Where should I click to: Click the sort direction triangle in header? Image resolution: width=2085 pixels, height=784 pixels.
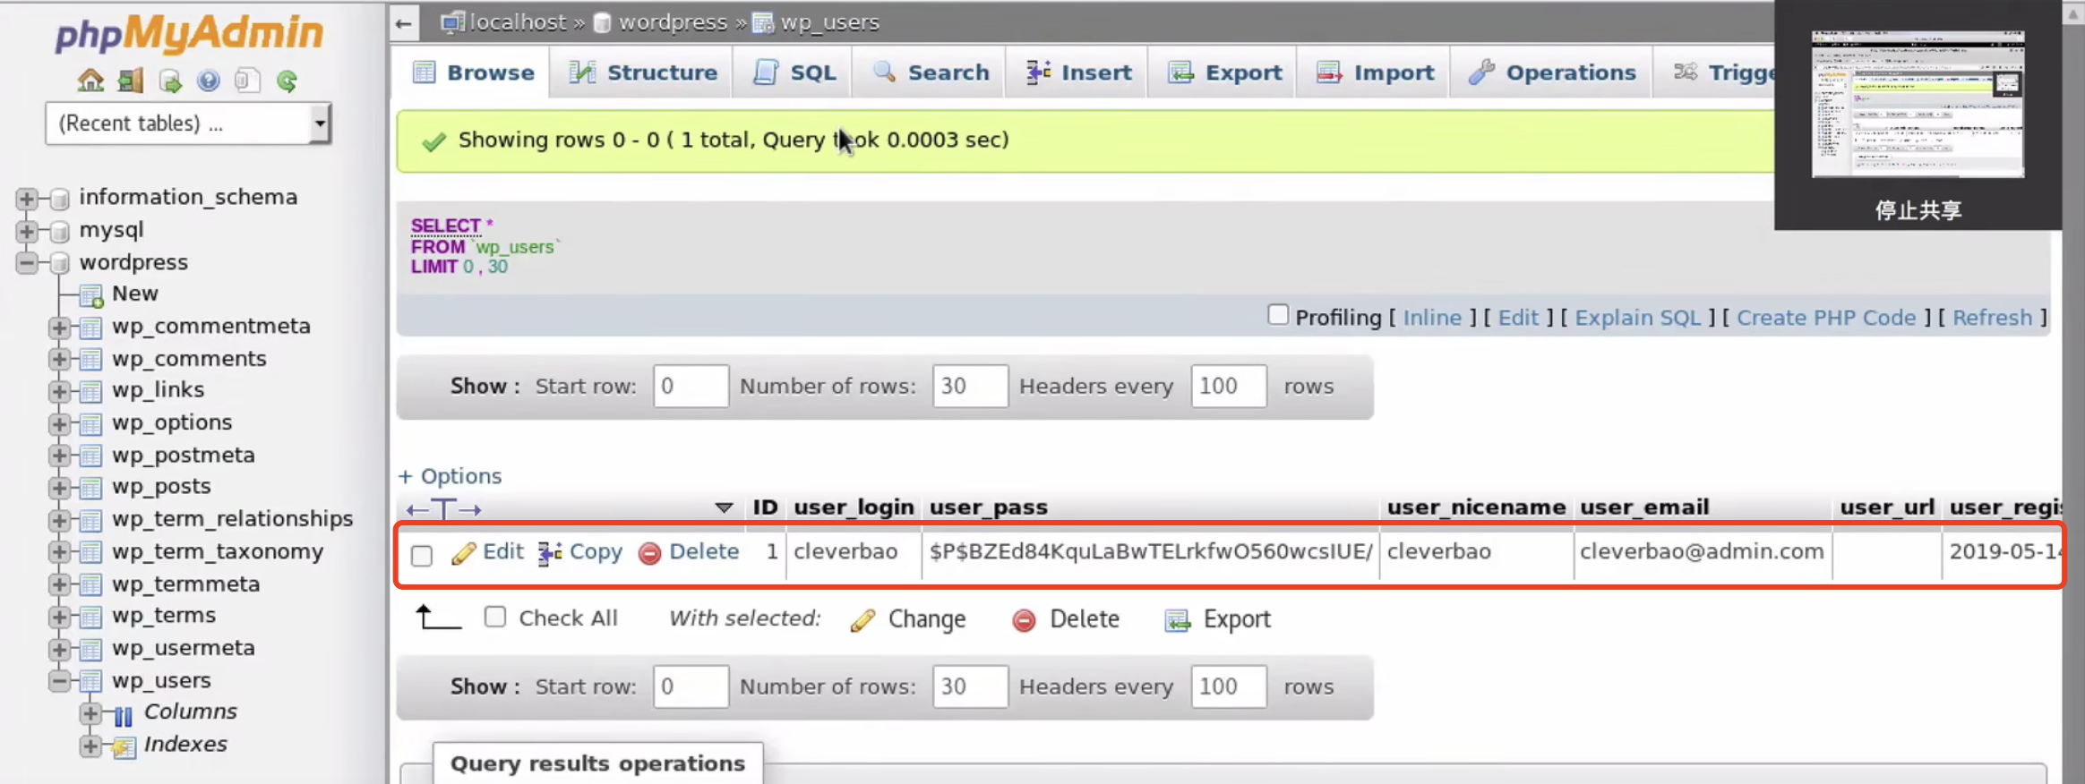725,508
